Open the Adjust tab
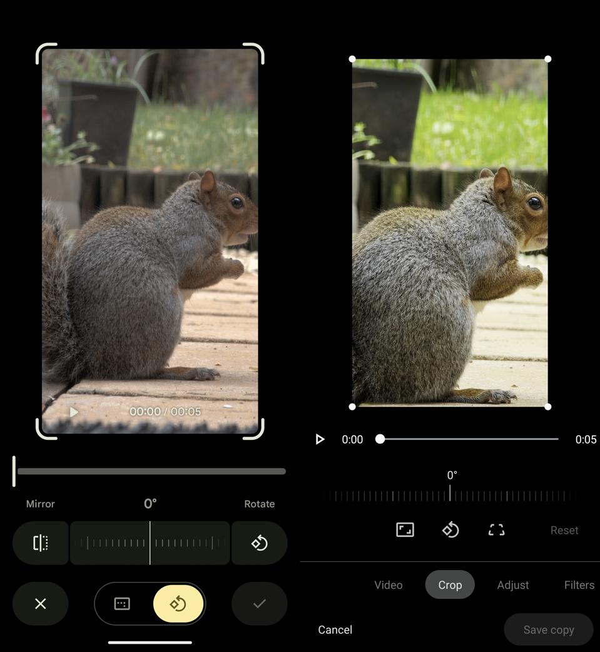The image size is (600, 652). click(x=512, y=585)
